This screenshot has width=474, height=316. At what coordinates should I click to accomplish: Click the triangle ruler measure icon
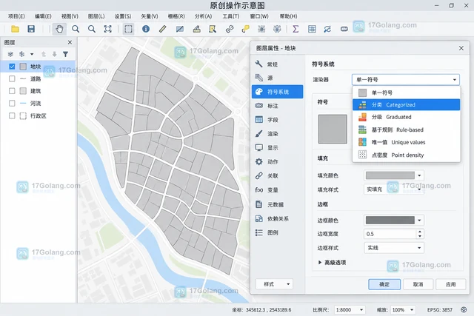coord(197,29)
